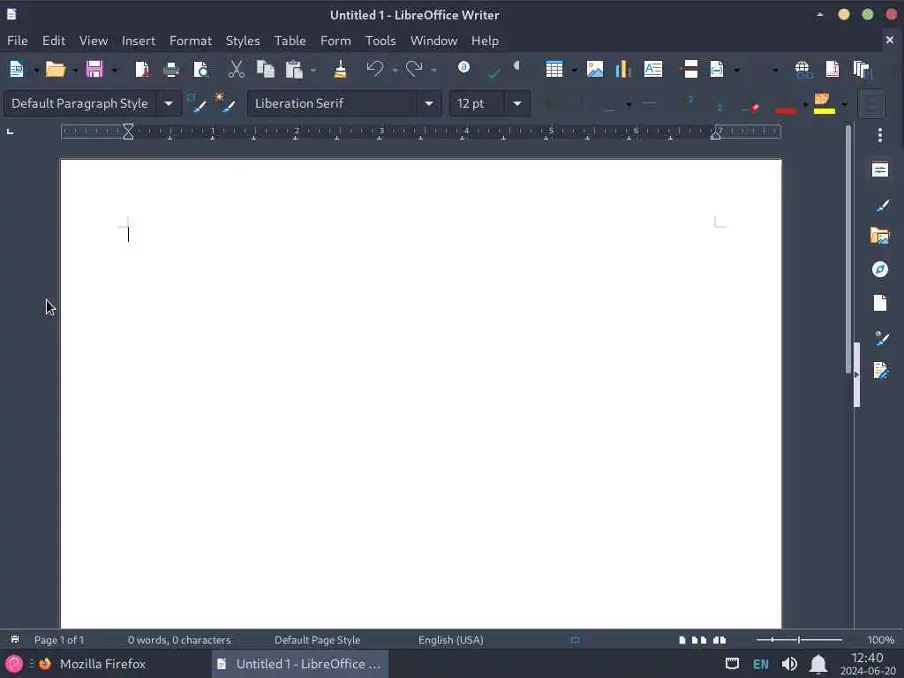Insert a table using the grid icon
The width and height of the screenshot is (904, 678).
(554, 70)
